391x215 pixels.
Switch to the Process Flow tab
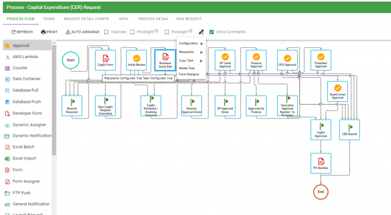pos(21,19)
